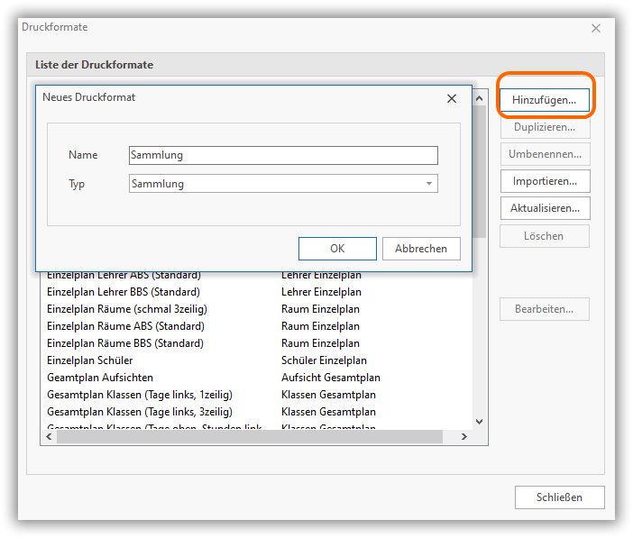Click the Aktualisieren... button
The image size is (633, 538).
pyautogui.click(x=544, y=208)
